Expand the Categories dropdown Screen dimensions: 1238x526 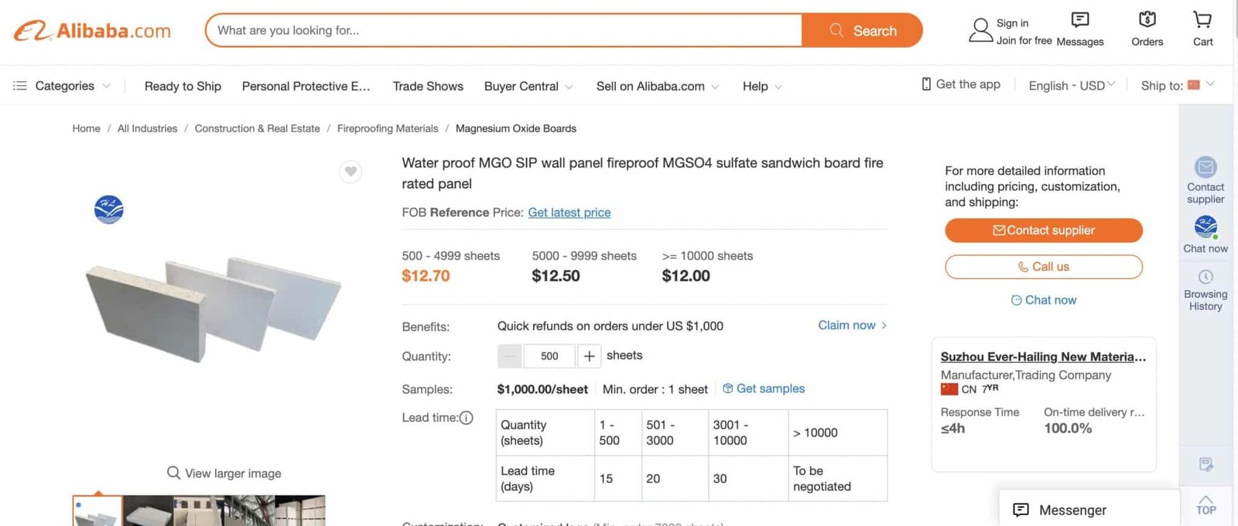[x=62, y=86]
